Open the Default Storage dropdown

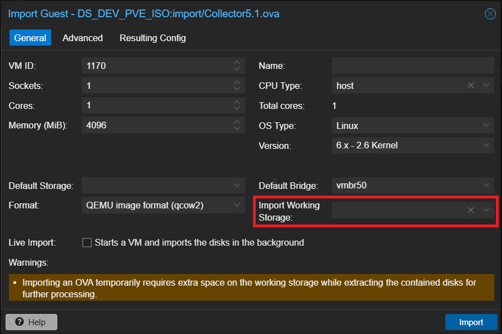tap(237, 185)
